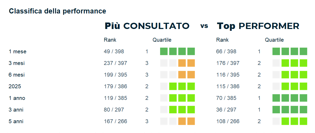Select the "Top PERFORMER" column header

tap(258, 26)
